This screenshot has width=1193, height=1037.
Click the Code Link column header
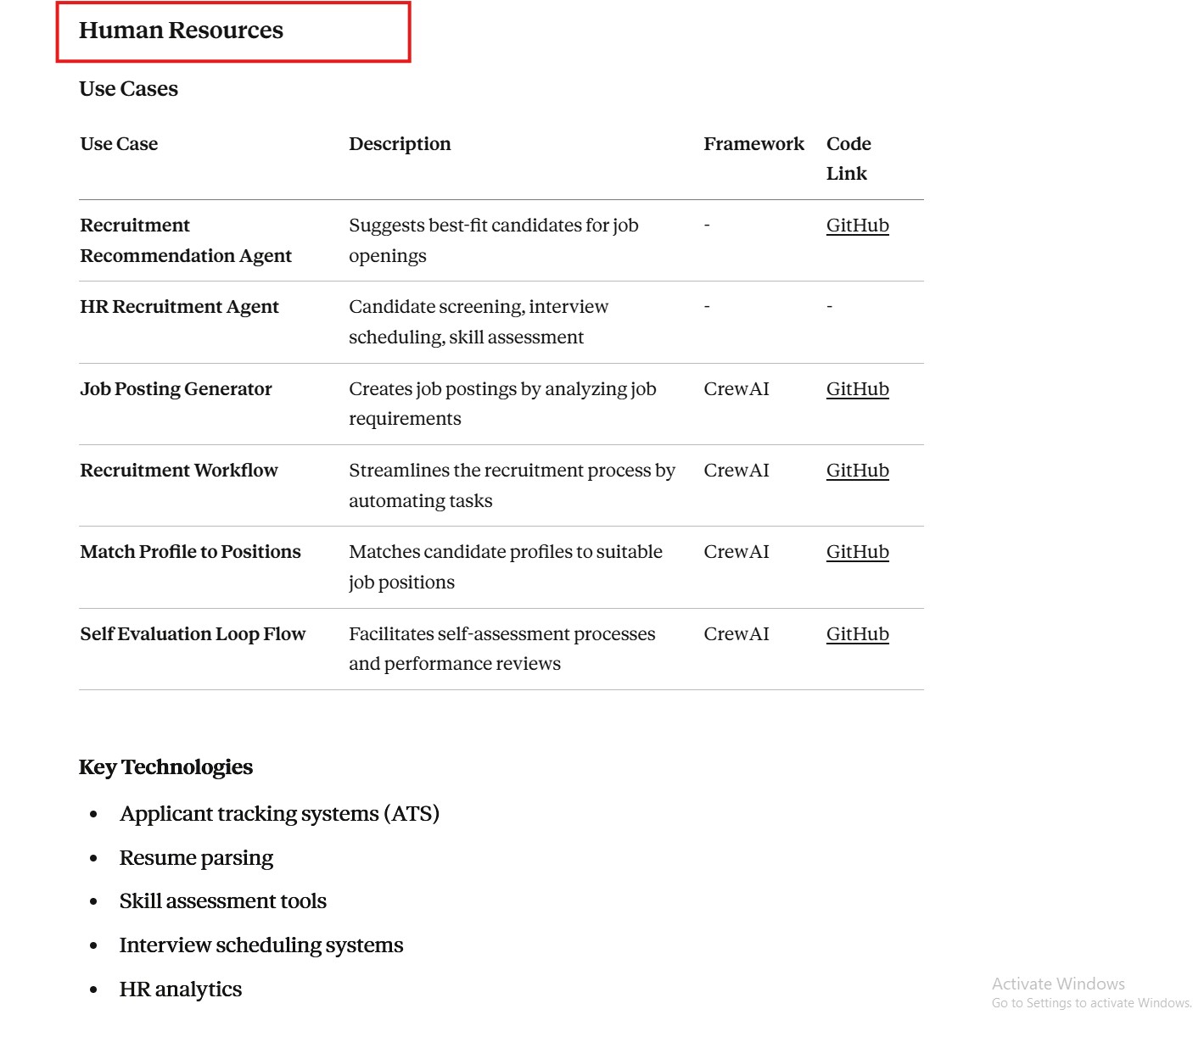pos(848,159)
